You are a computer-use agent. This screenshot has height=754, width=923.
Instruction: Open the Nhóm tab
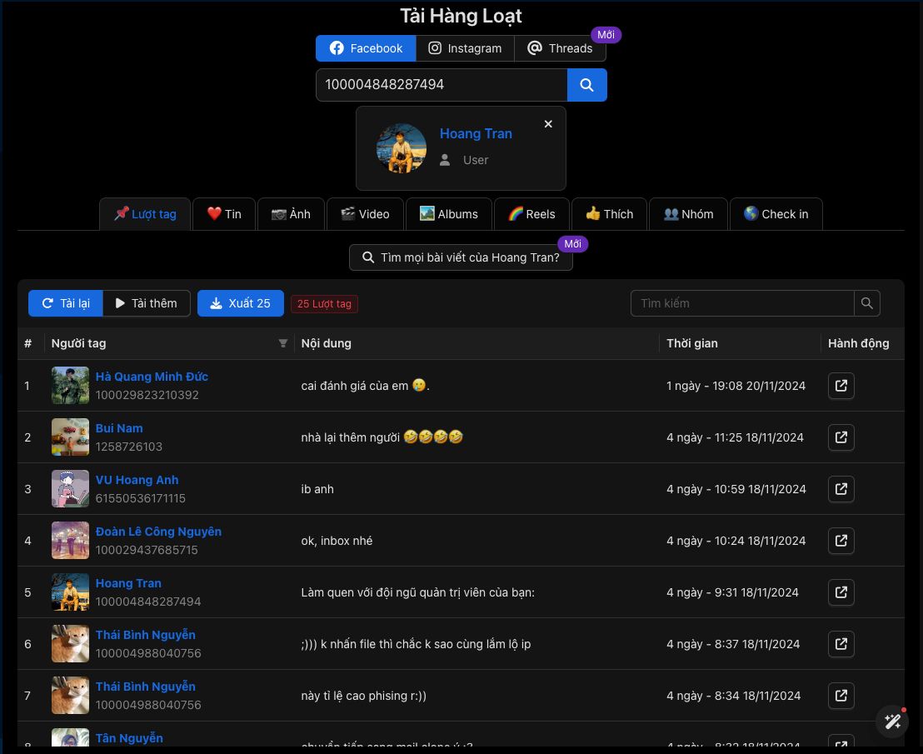coord(688,214)
